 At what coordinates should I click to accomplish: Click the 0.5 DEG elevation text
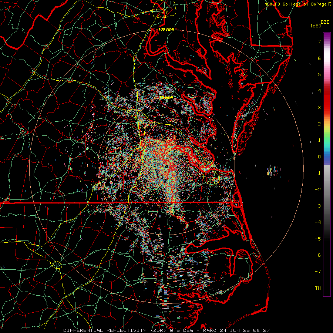(181, 330)
